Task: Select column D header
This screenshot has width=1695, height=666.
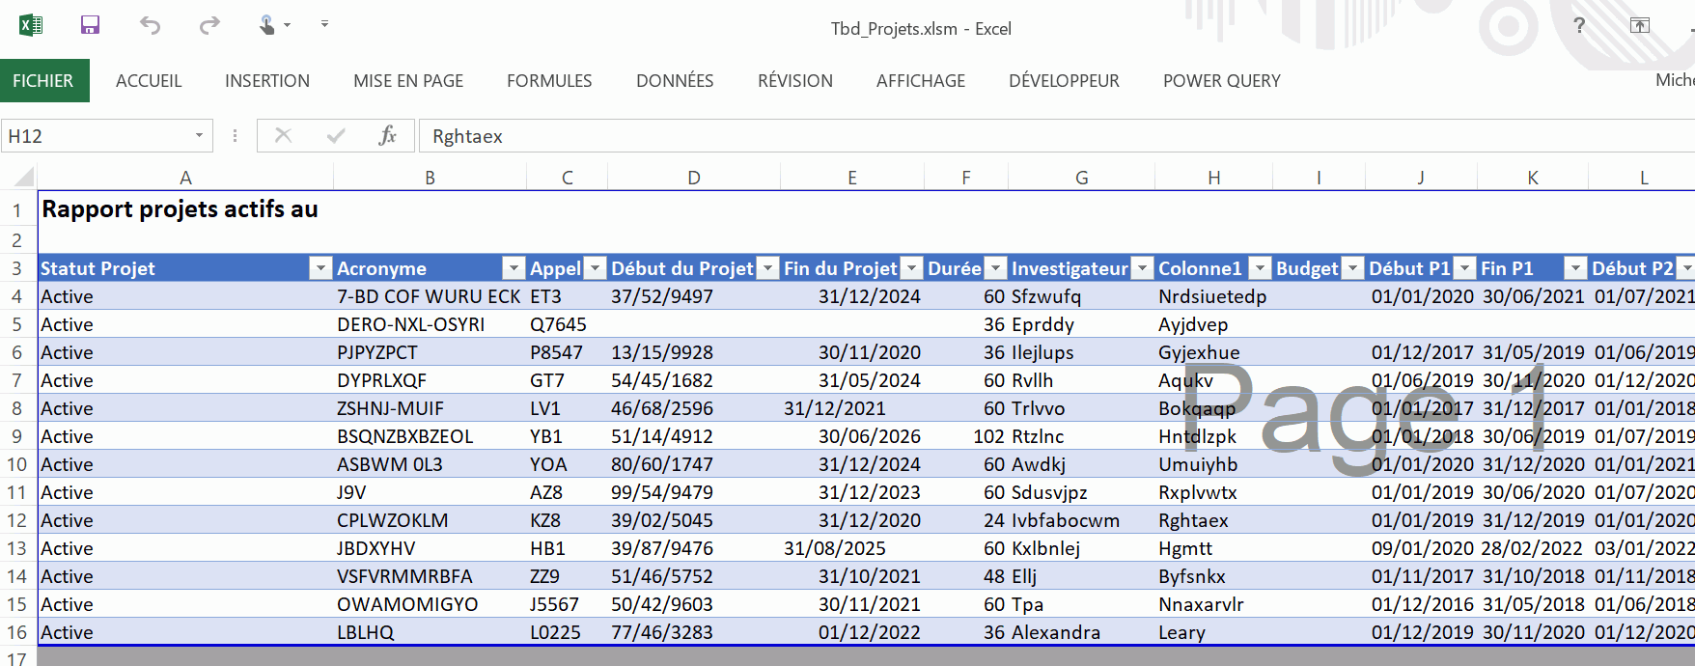Action: pyautogui.click(x=693, y=178)
